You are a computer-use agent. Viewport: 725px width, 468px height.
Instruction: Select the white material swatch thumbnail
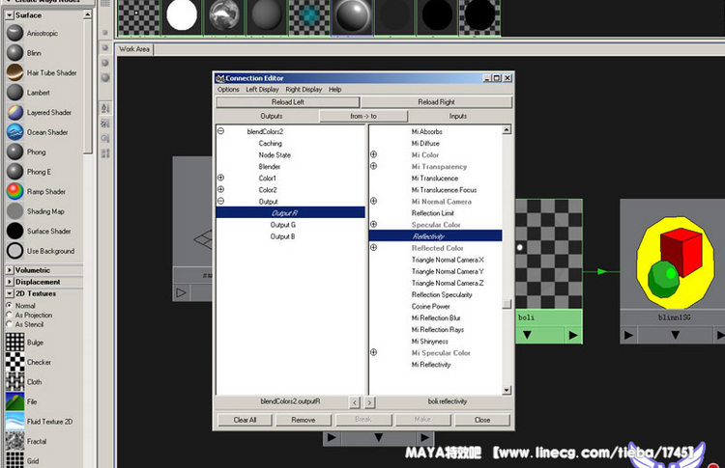(x=181, y=15)
